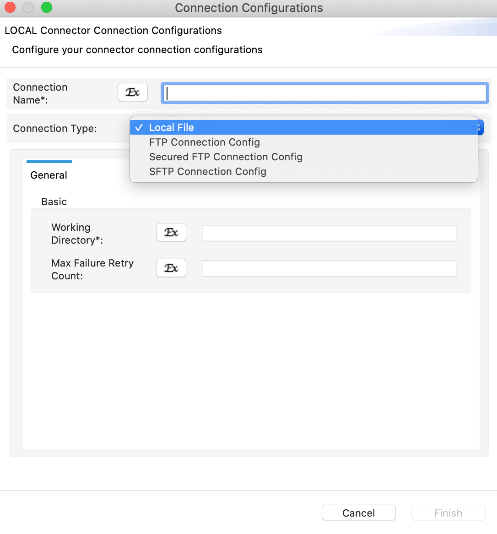This screenshot has width=497, height=534.
Task: Click the Connection Type label
Action: click(55, 128)
